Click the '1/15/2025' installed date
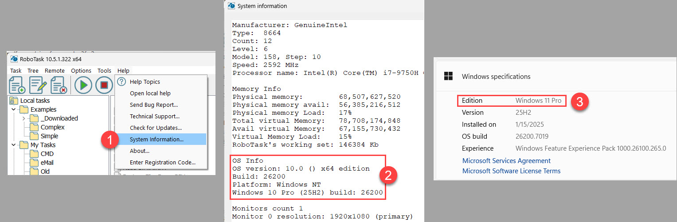 point(529,125)
